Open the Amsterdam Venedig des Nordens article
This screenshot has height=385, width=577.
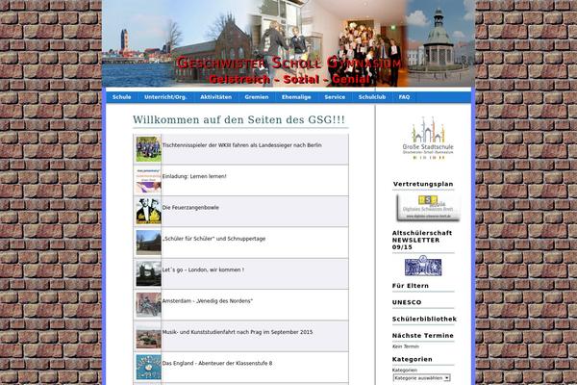point(208,301)
